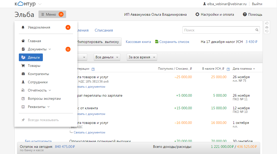277x154 pixels.
Task: Click the thumbs down feedback icon
Action: pyautogui.click(x=267, y=31)
